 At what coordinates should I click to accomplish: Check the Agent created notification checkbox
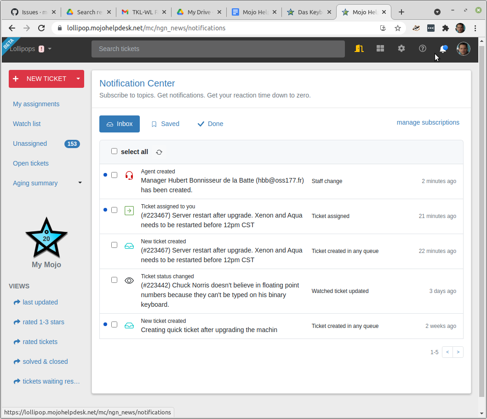115,175
